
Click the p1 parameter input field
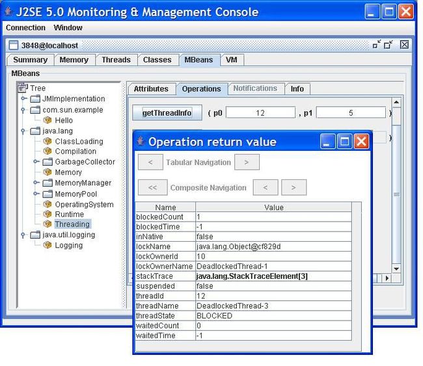pos(351,112)
